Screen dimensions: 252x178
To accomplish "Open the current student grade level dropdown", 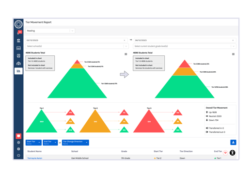I will (x=185, y=46).
